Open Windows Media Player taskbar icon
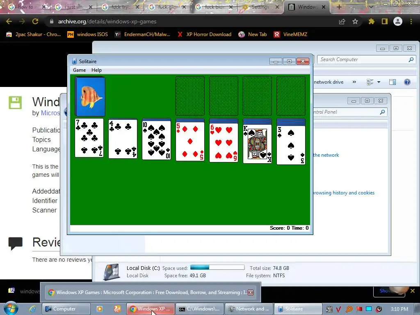This screenshot has height=315, width=420. point(99,309)
